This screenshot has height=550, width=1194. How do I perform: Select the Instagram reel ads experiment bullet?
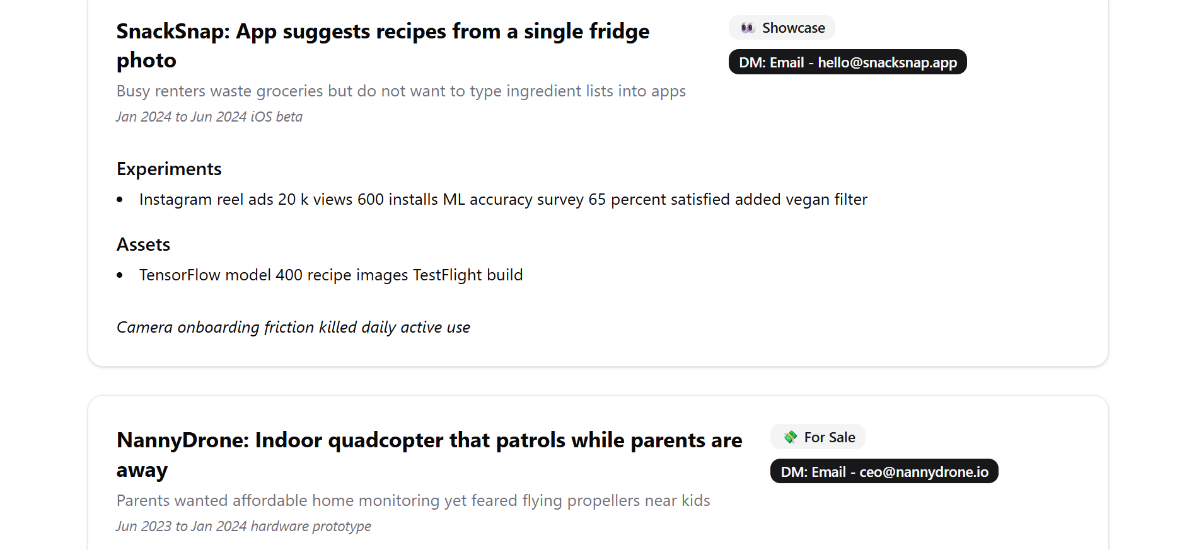503,199
